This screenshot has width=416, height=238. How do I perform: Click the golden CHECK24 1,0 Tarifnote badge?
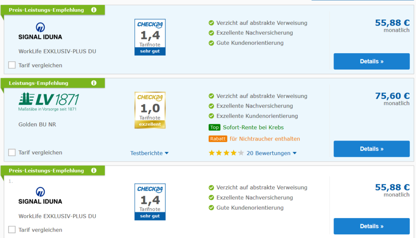150,110
